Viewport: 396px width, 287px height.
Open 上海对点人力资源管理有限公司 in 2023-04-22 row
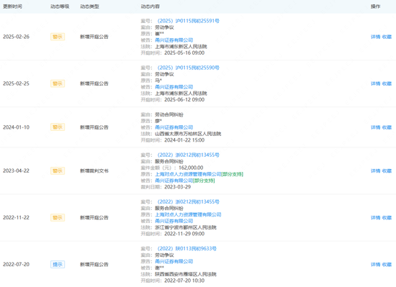(188, 174)
